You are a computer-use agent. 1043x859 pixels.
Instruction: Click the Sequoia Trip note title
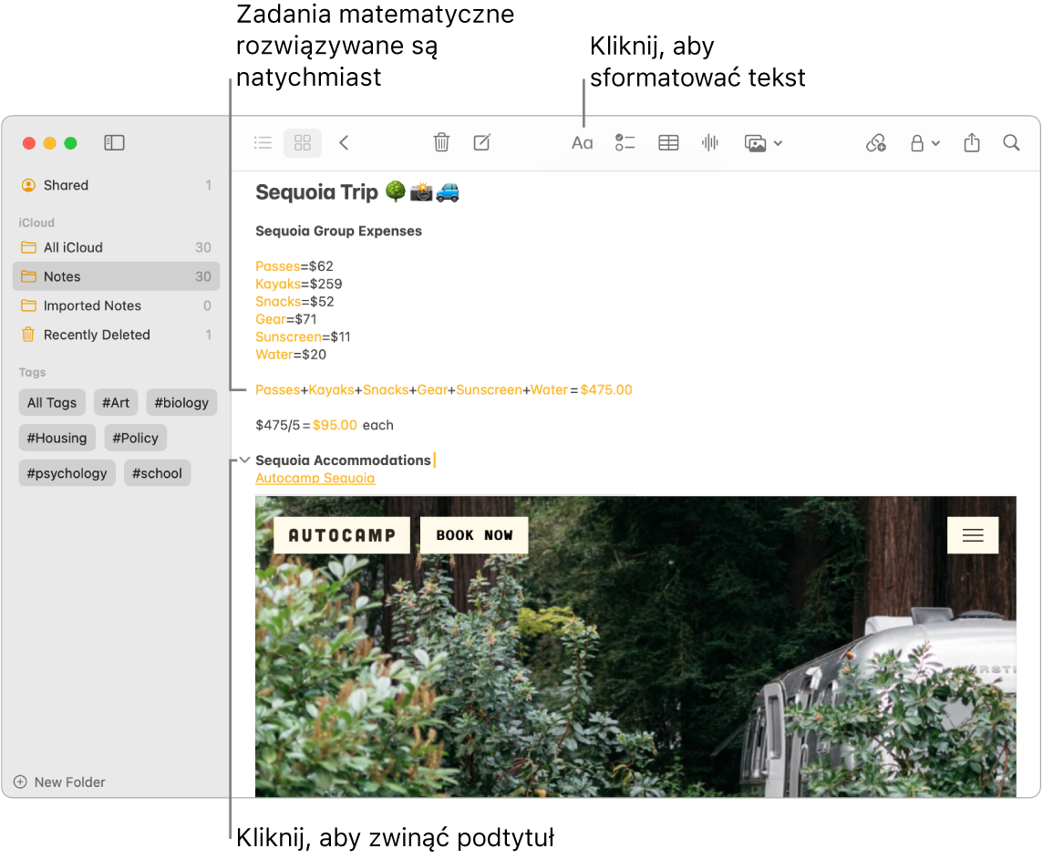(x=357, y=192)
